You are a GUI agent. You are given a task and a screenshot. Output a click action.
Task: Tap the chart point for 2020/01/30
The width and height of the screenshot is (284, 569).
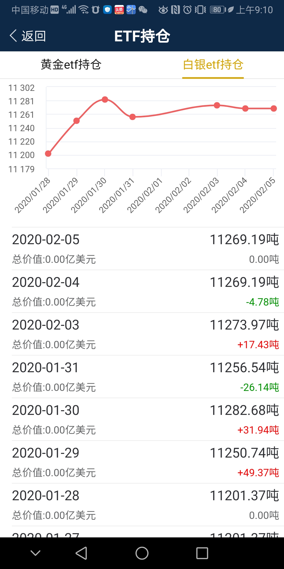(x=105, y=100)
